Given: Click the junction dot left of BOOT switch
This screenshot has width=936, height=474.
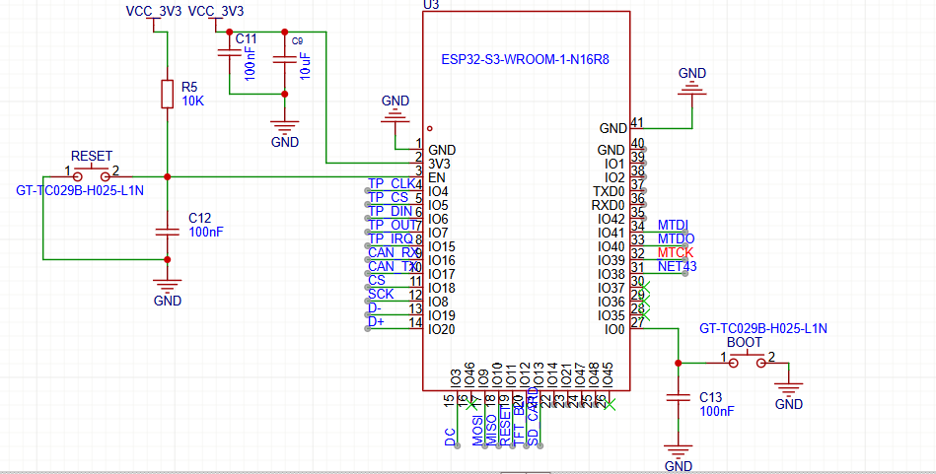Looking at the screenshot, I should (679, 363).
